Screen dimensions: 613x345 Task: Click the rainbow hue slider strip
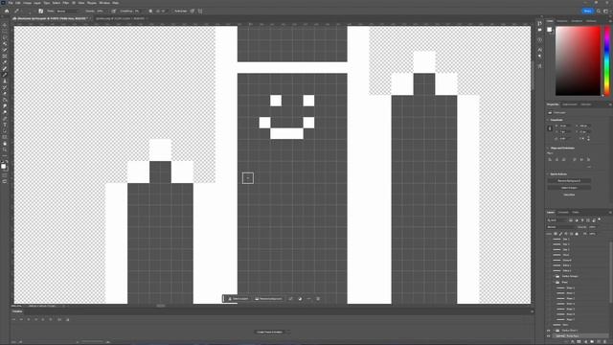tap(607, 61)
